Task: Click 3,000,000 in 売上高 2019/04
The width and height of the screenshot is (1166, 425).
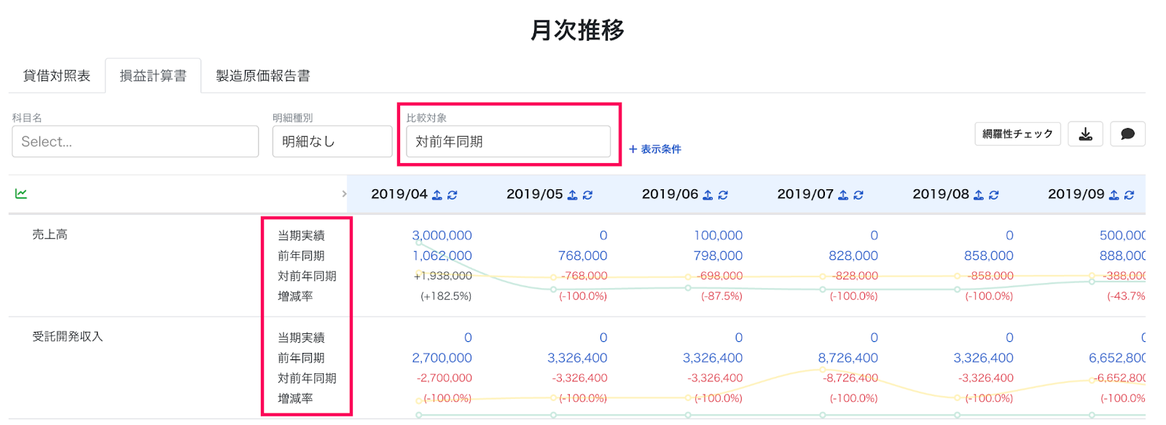Action: 442,236
